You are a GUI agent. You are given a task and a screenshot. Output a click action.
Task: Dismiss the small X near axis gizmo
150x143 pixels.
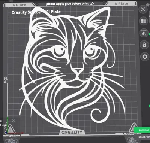pos(13,121)
